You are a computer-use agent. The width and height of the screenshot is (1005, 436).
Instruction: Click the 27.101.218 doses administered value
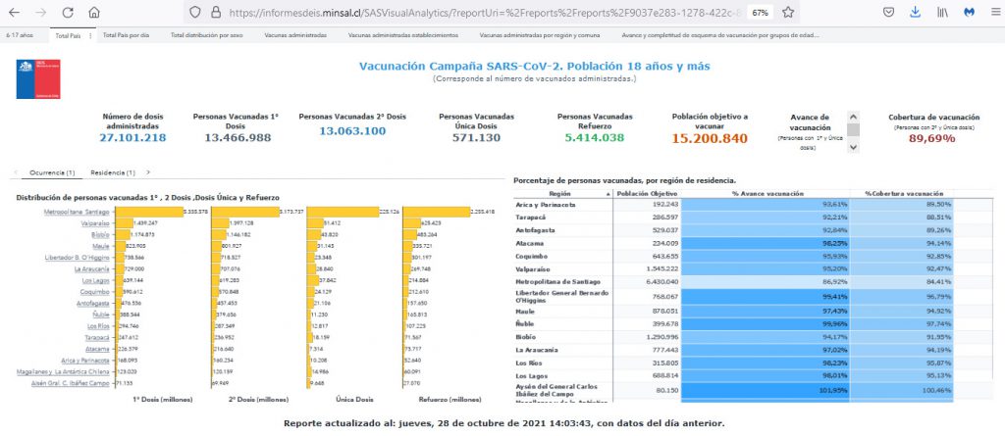point(132,137)
